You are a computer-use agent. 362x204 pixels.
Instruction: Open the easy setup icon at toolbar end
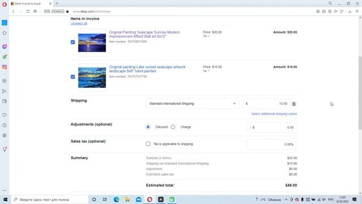click(357, 11)
